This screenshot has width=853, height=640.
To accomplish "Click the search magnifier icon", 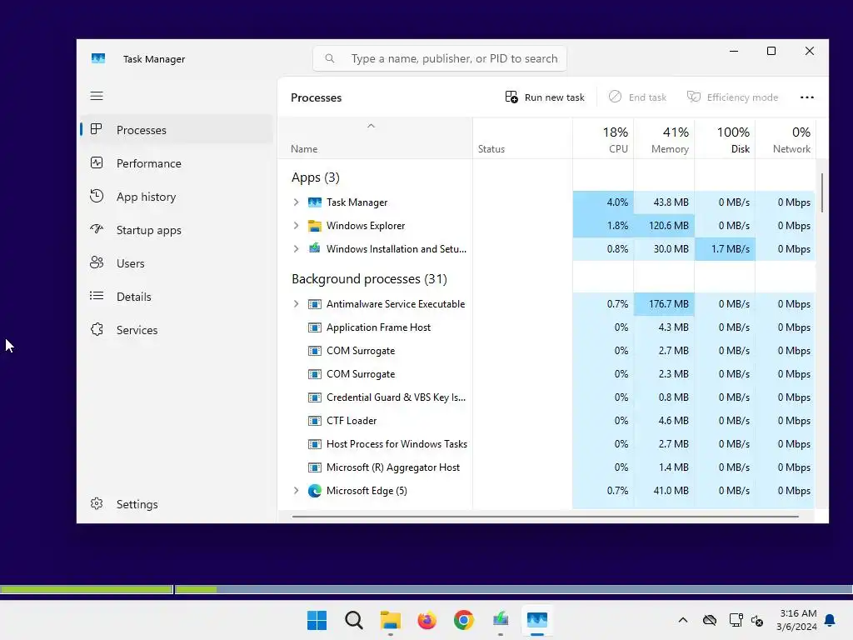I will click(x=330, y=58).
